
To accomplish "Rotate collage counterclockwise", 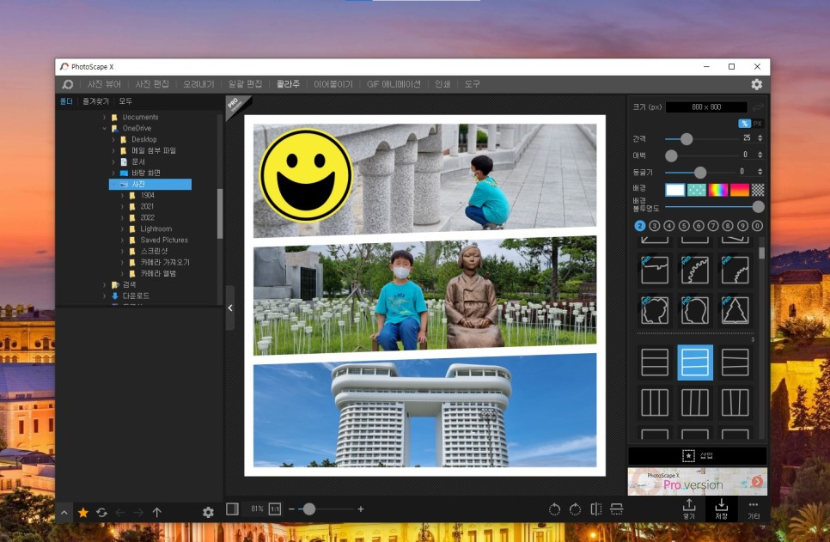I will [554, 509].
